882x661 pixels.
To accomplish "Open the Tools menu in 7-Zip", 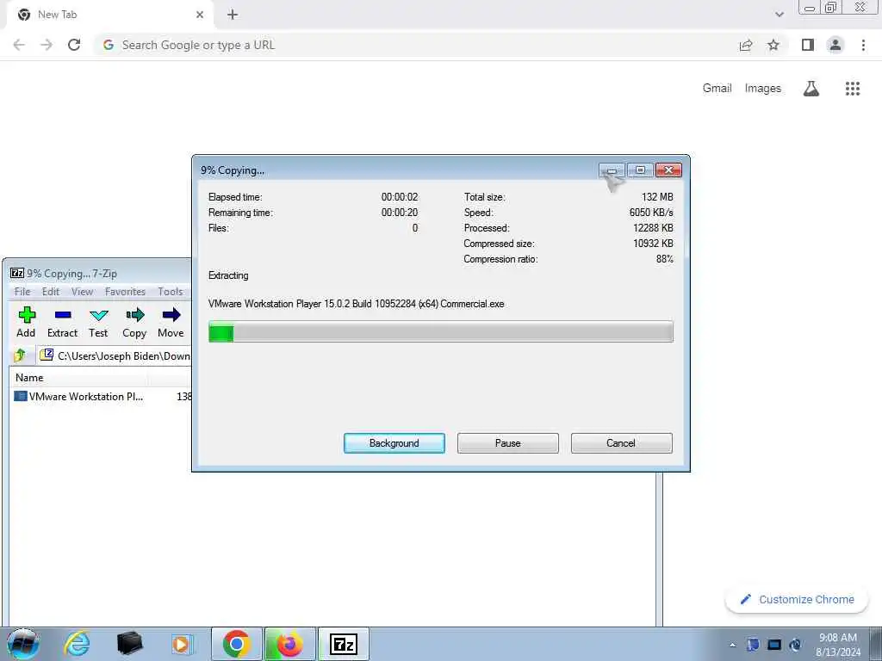I will click(170, 291).
